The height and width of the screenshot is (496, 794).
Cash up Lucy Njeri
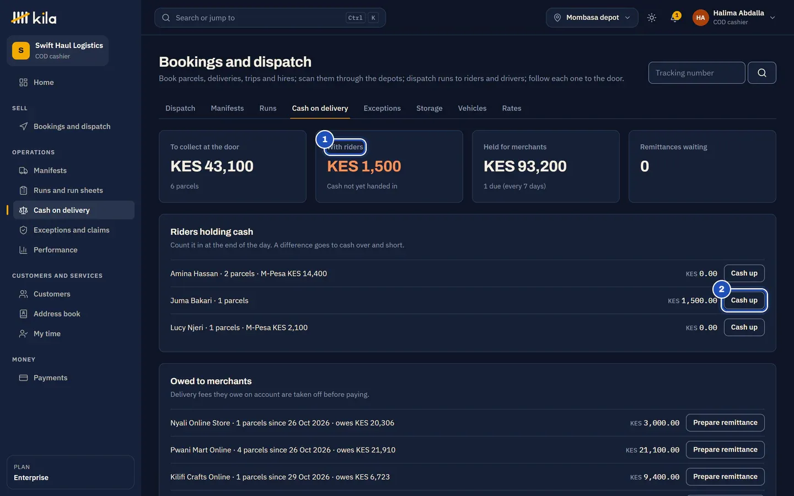744,327
